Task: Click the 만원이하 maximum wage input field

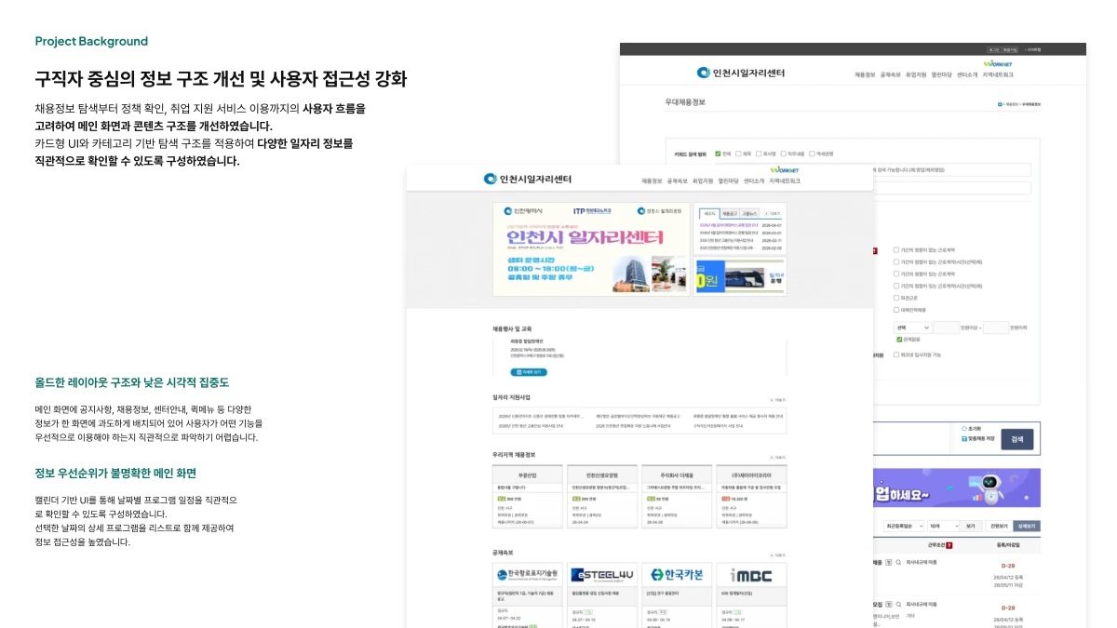Action: 996,327
